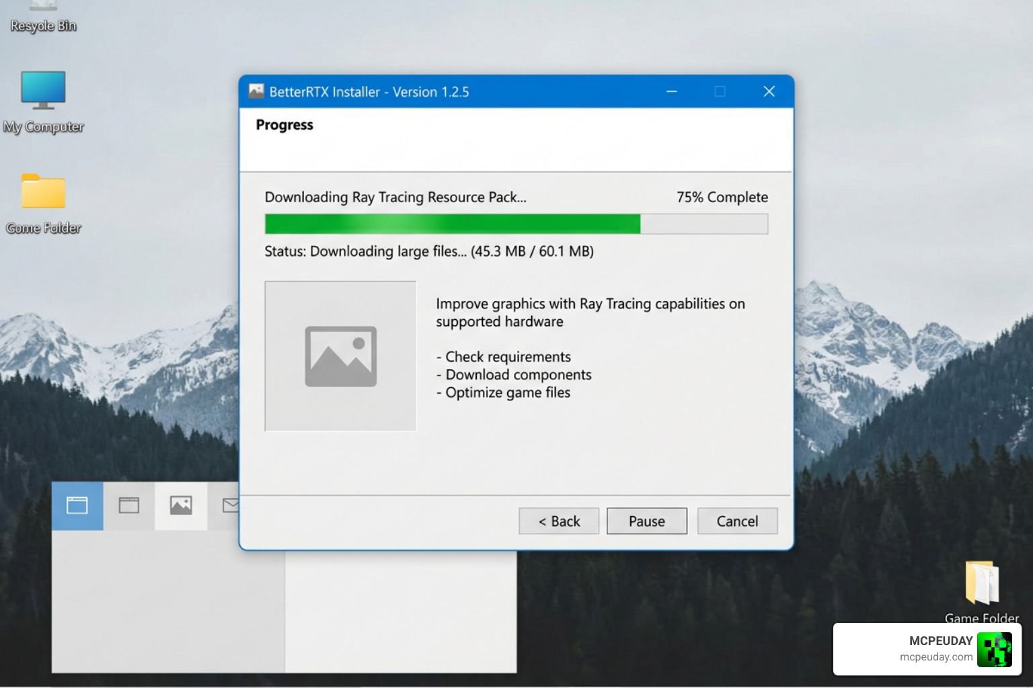The width and height of the screenshot is (1033, 688).
Task: Maximize the BetterRTX Installer window
Action: pos(720,91)
